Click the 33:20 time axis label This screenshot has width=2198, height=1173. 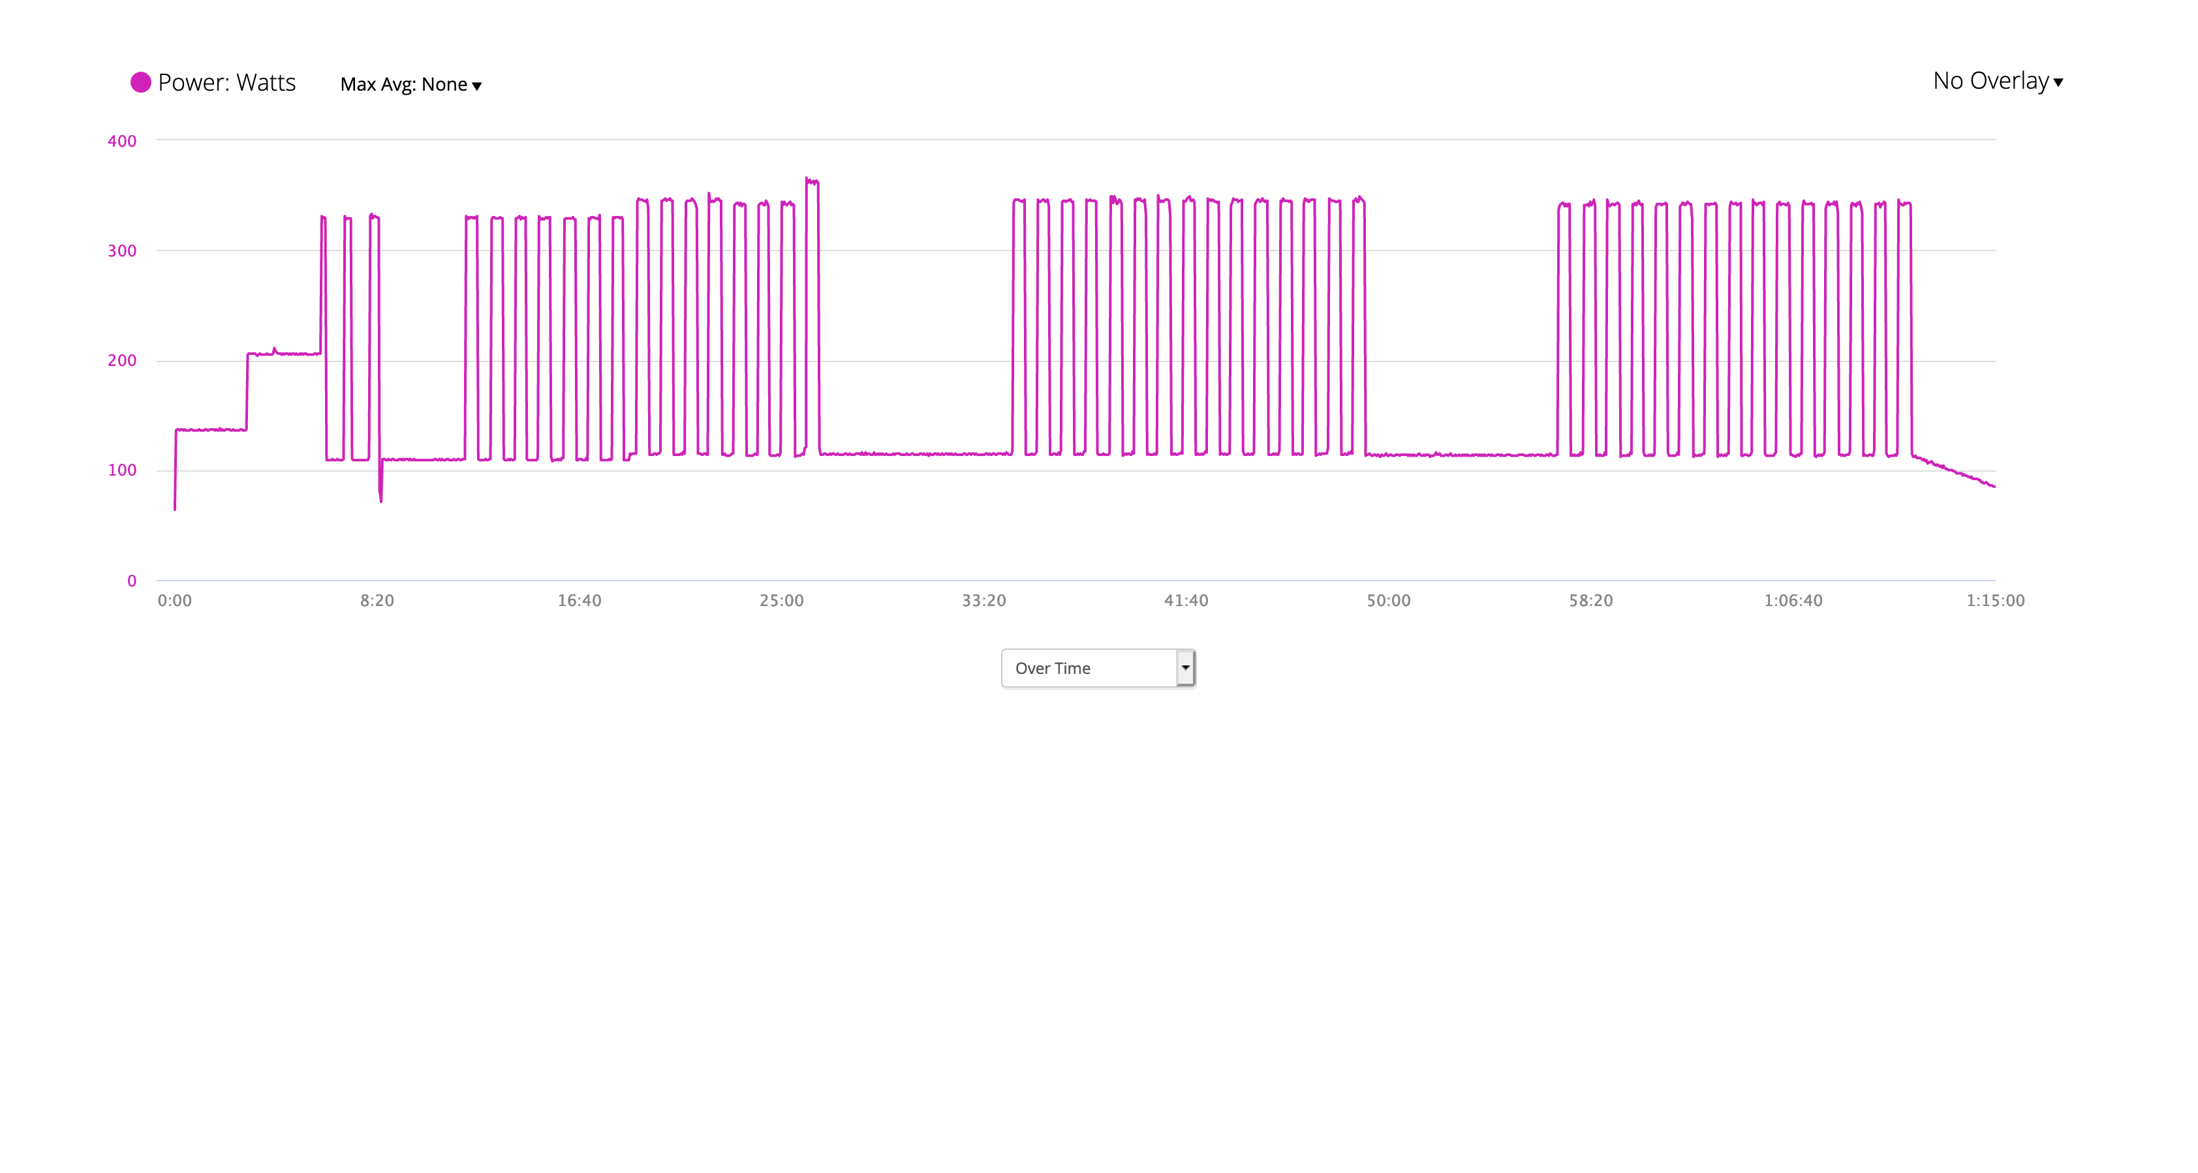point(983,601)
